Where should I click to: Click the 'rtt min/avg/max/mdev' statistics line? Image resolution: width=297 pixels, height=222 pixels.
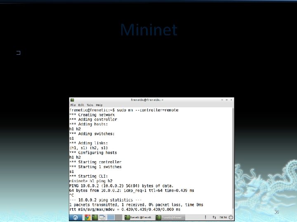click(125, 210)
